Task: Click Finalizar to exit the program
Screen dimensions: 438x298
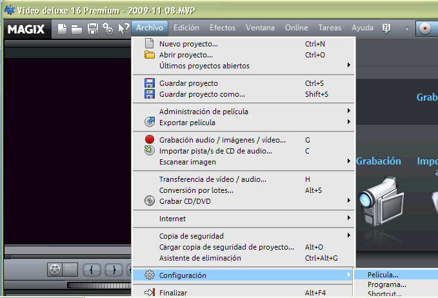Action: point(173,293)
